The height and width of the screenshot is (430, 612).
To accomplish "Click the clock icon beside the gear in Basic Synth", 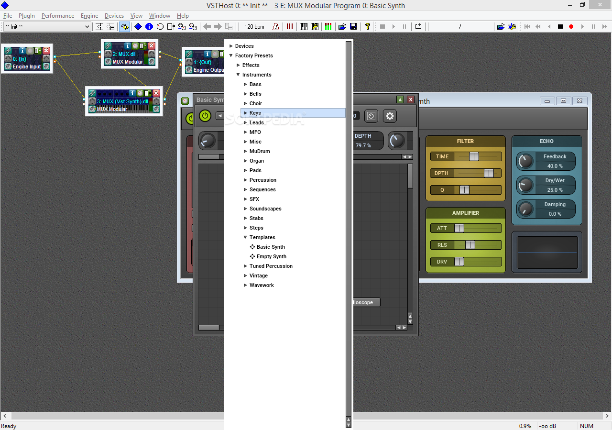I will point(372,116).
